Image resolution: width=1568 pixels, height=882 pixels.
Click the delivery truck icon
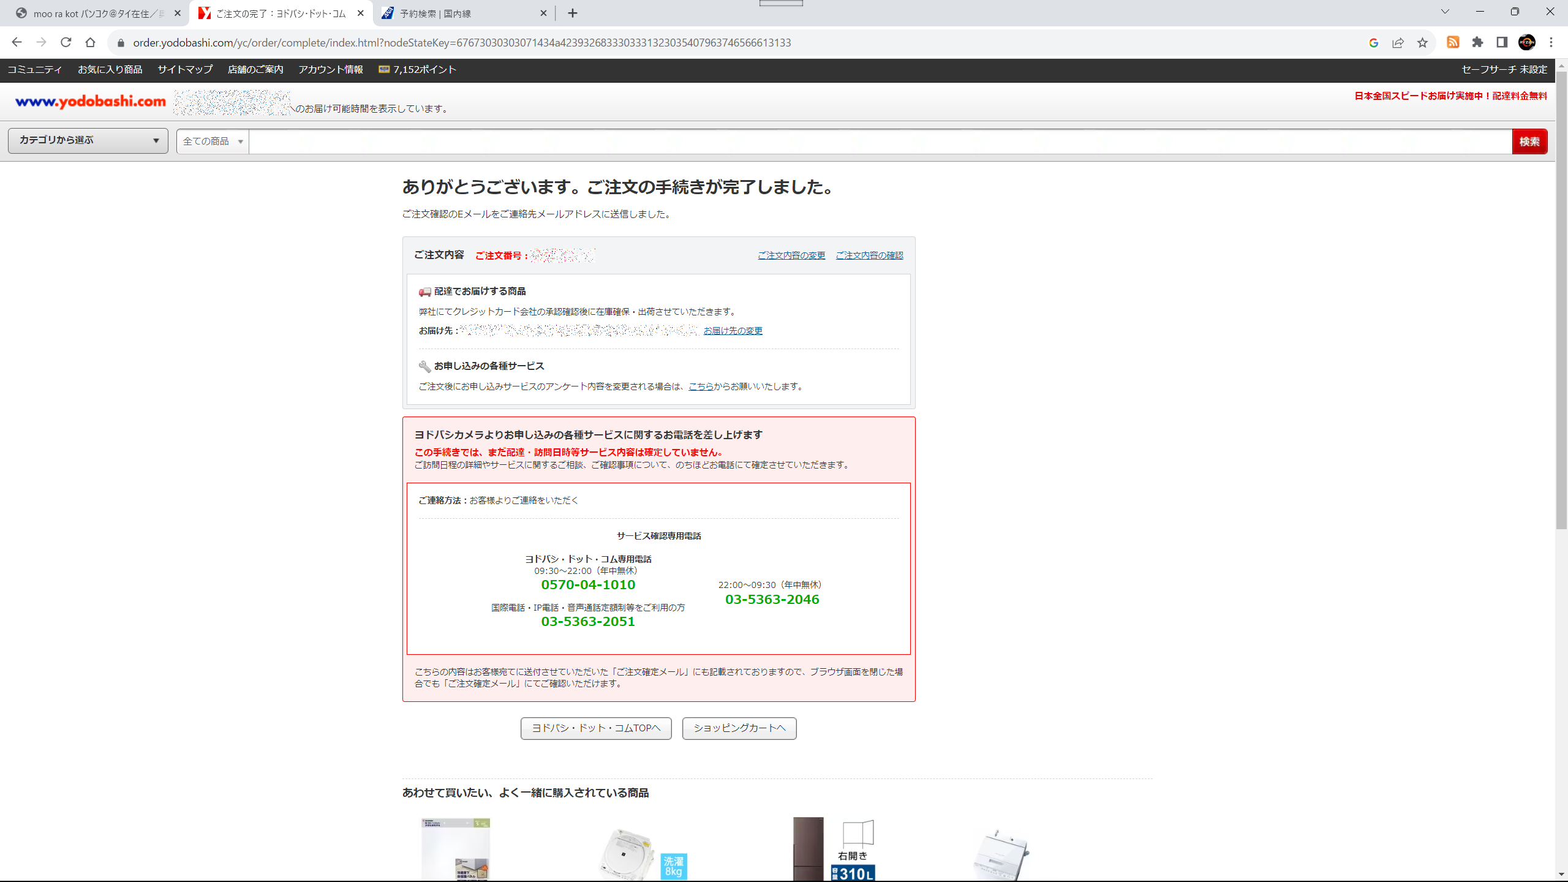424,292
